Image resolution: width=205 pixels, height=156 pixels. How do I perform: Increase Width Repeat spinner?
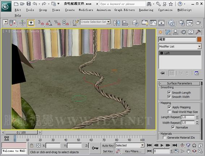(197, 122)
